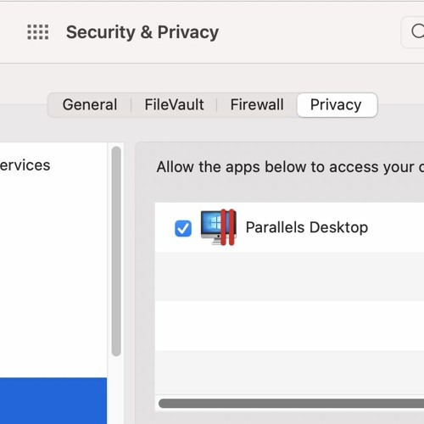
Task: Click the Security & Privacy window title
Action: pyautogui.click(x=142, y=32)
